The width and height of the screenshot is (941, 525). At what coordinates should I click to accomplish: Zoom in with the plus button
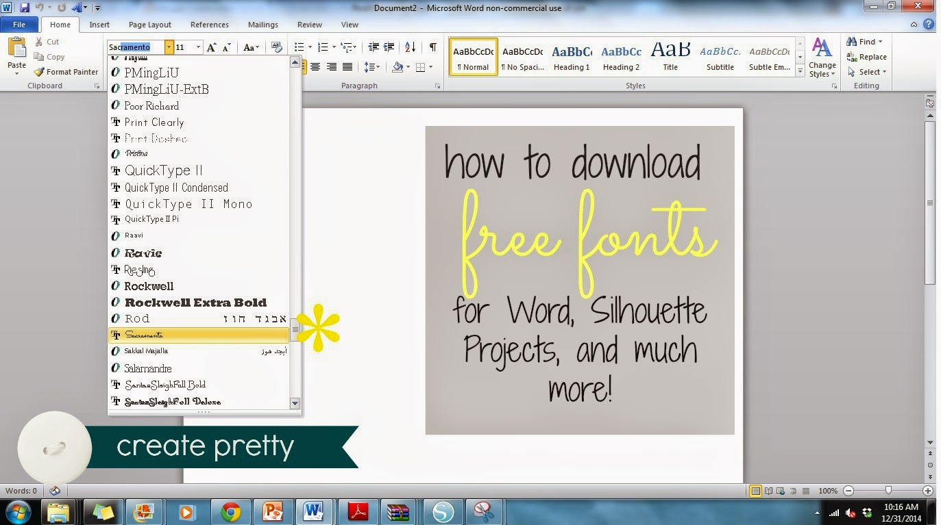pyautogui.click(x=928, y=491)
